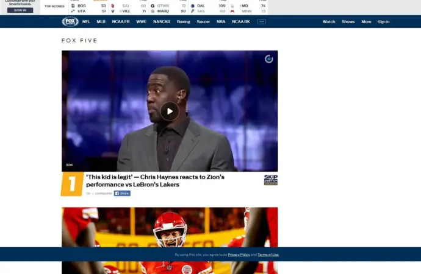Expand the More menu

(366, 22)
